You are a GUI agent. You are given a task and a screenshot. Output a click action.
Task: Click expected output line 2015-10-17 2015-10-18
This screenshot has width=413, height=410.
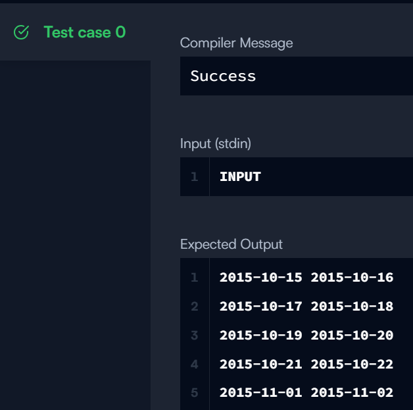pyautogui.click(x=306, y=306)
